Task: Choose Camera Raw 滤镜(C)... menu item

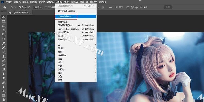Action: [76, 29]
